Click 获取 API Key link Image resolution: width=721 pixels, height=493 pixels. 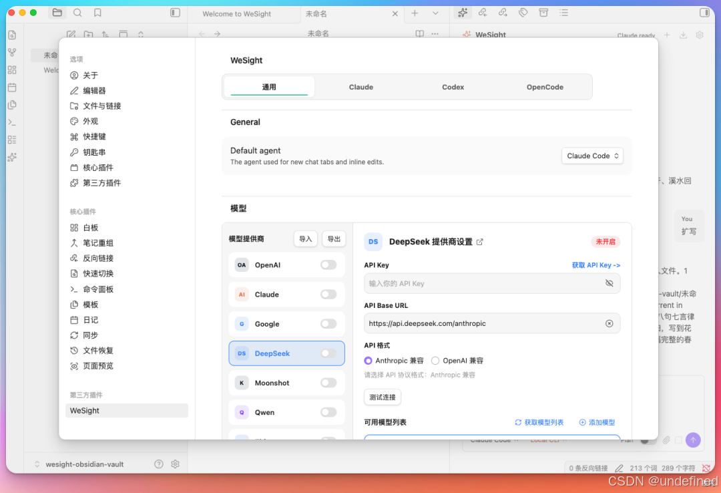point(596,265)
